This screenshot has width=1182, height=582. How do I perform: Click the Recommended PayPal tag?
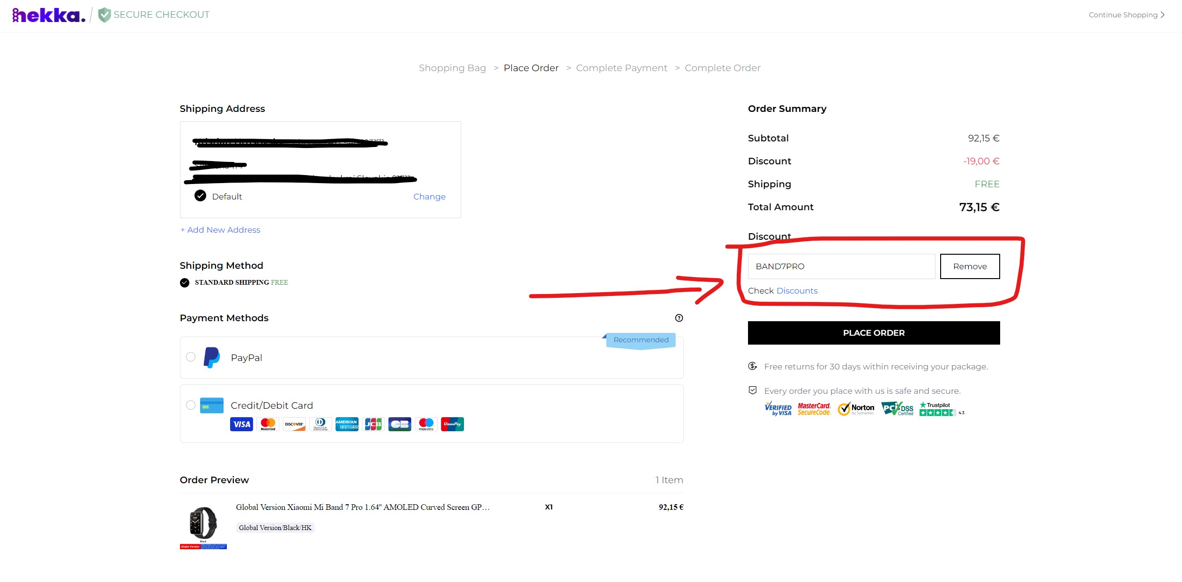pos(641,340)
